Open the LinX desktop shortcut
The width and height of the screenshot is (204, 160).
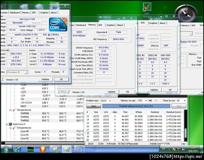click(x=147, y=7)
